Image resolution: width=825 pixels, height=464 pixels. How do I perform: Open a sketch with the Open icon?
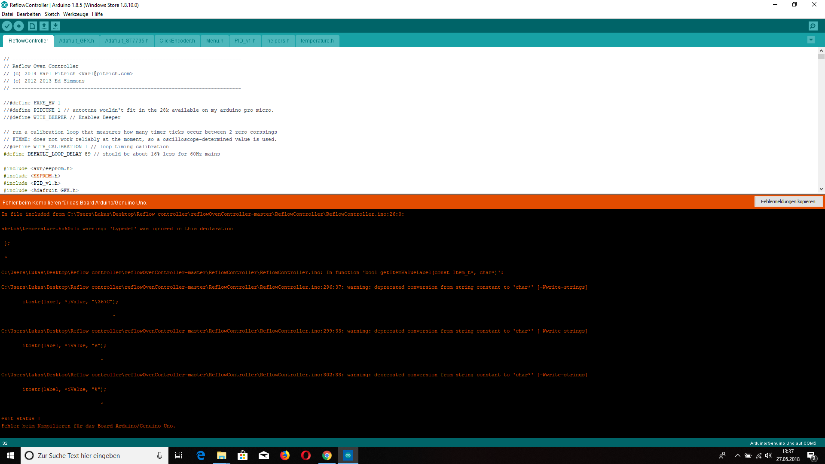click(x=44, y=26)
